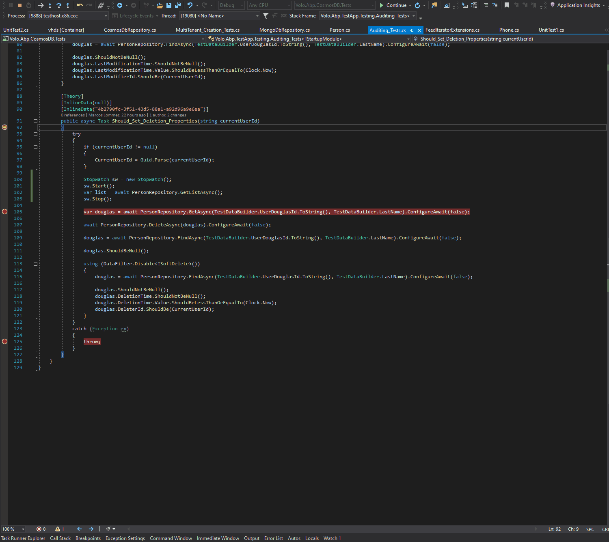This screenshot has width=609, height=542.
Task: Save All files
Action: pyautogui.click(x=178, y=5)
